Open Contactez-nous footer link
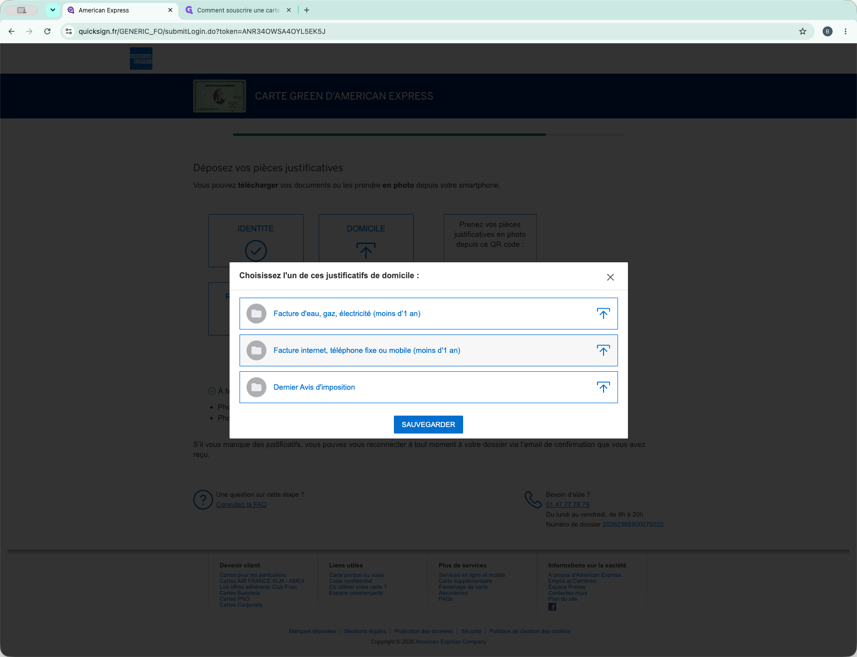The height and width of the screenshot is (657, 857). click(x=568, y=593)
